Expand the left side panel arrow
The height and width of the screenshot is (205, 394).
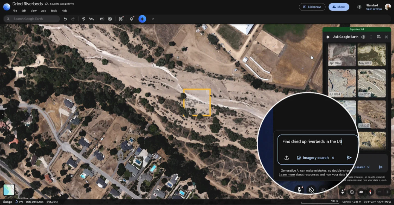point(2,115)
